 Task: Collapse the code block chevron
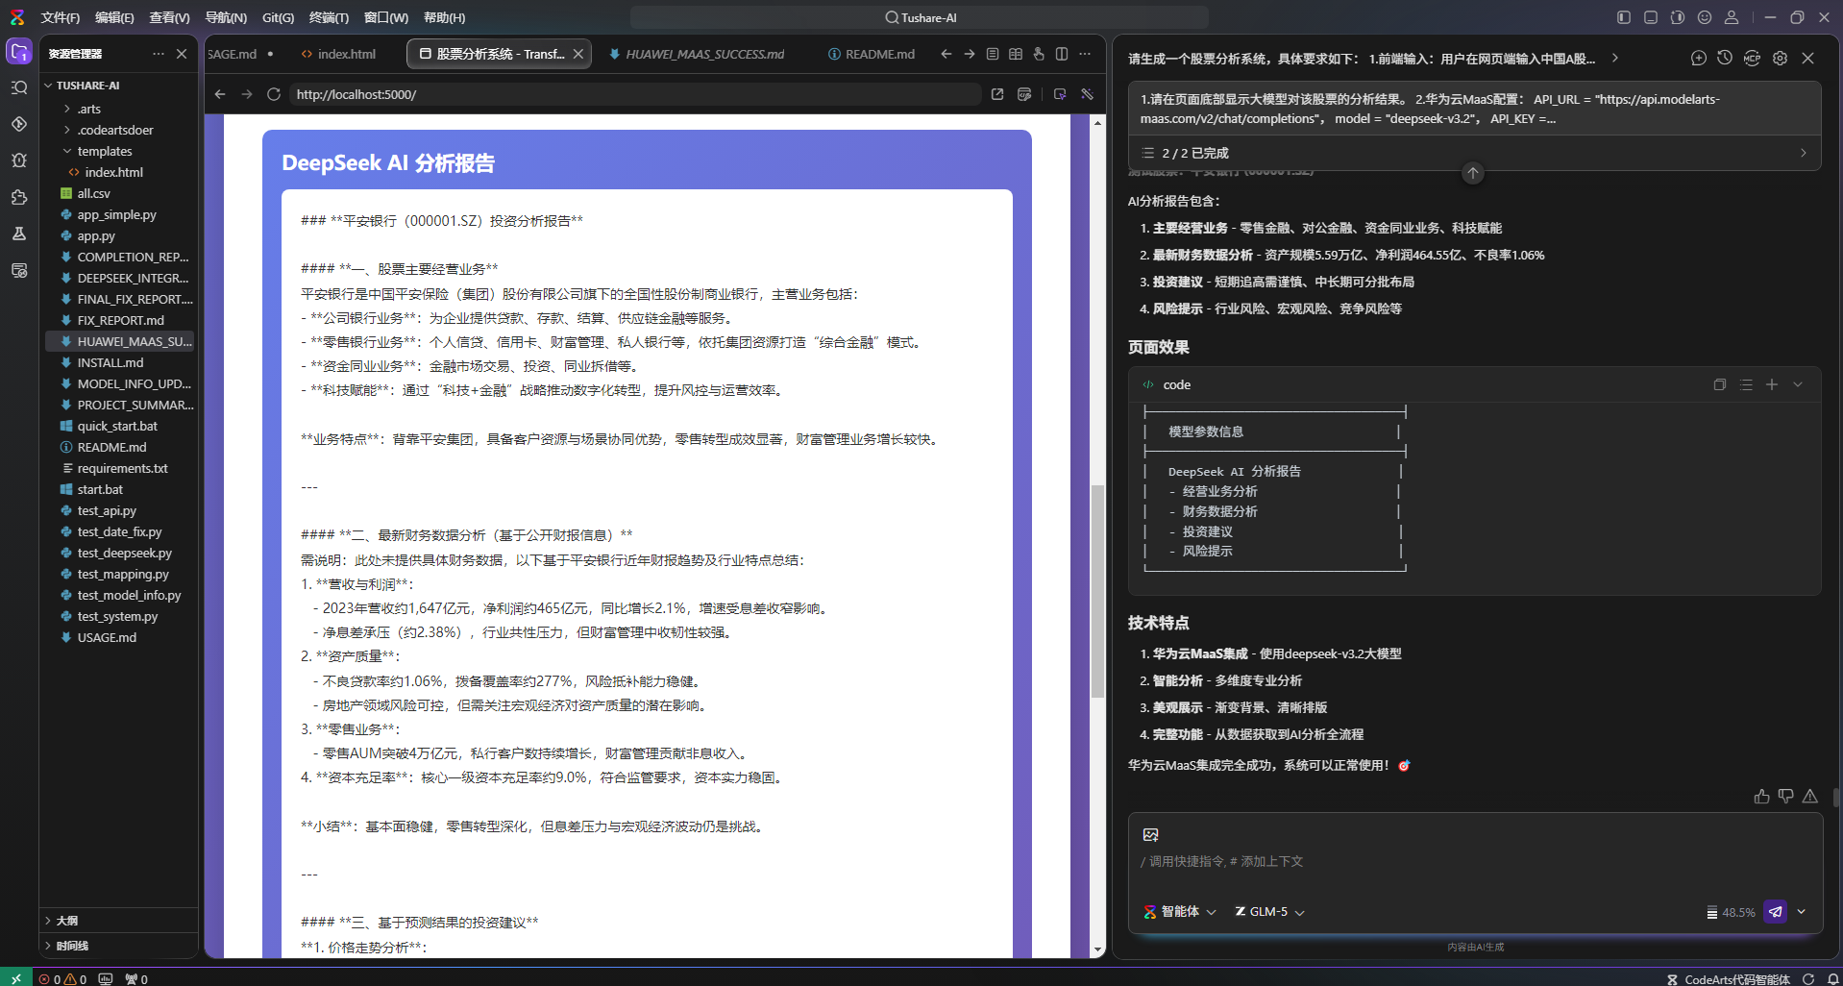[x=1798, y=384]
